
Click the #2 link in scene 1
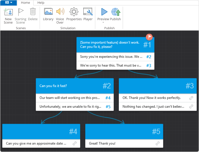click(x=149, y=57)
